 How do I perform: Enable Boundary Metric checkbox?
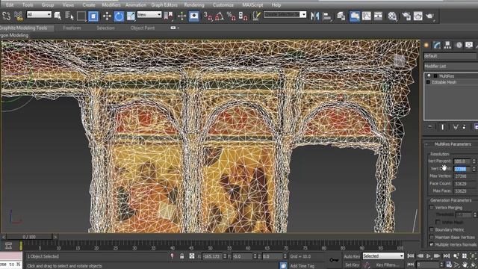pyautogui.click(x=432, y=229)
